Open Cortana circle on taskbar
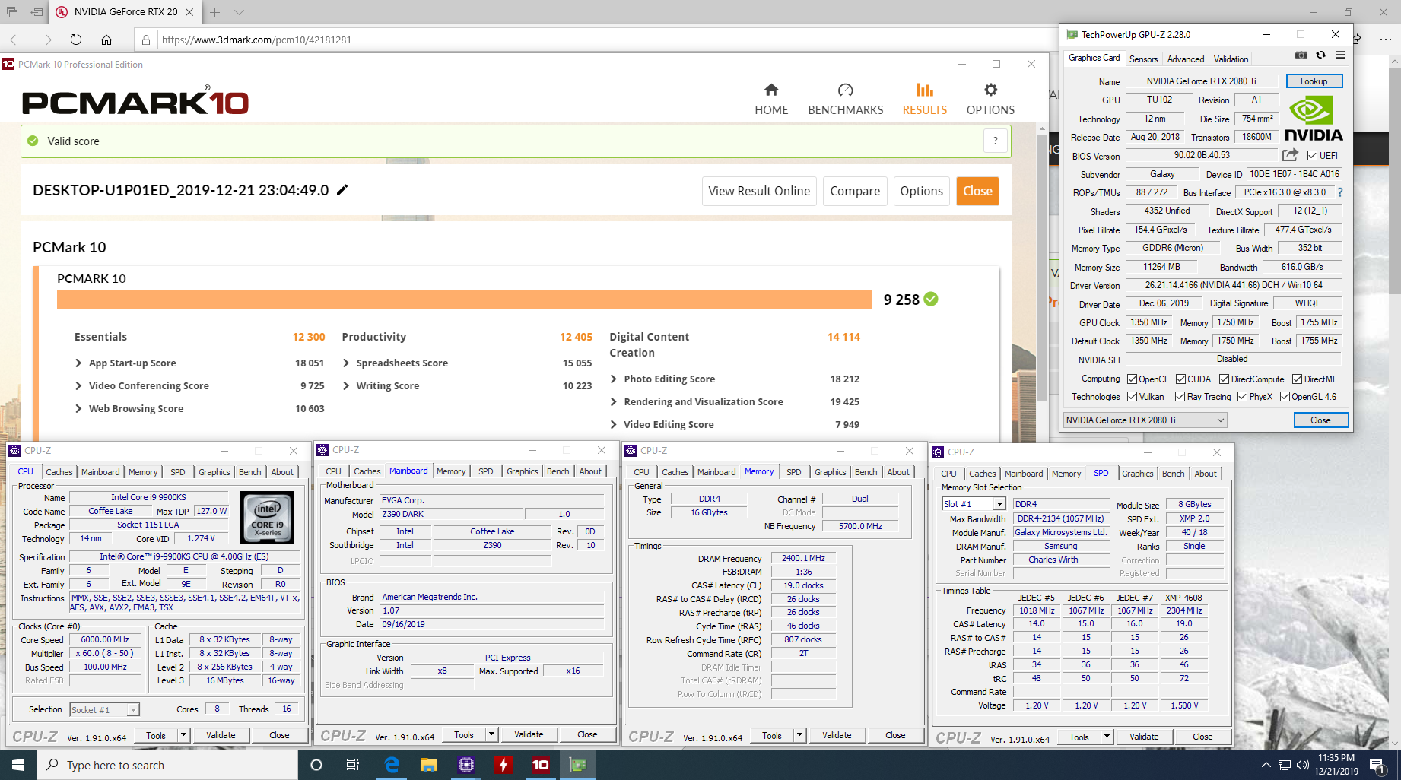This screenshot has width=1401, height=780. [x=316, y=765]
